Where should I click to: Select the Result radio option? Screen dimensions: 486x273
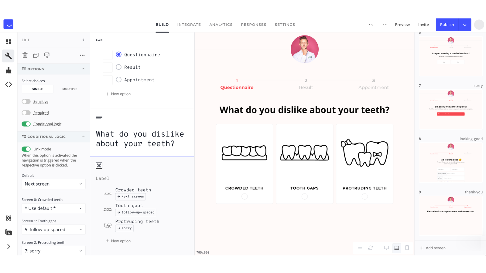click(x=119, y=67)
